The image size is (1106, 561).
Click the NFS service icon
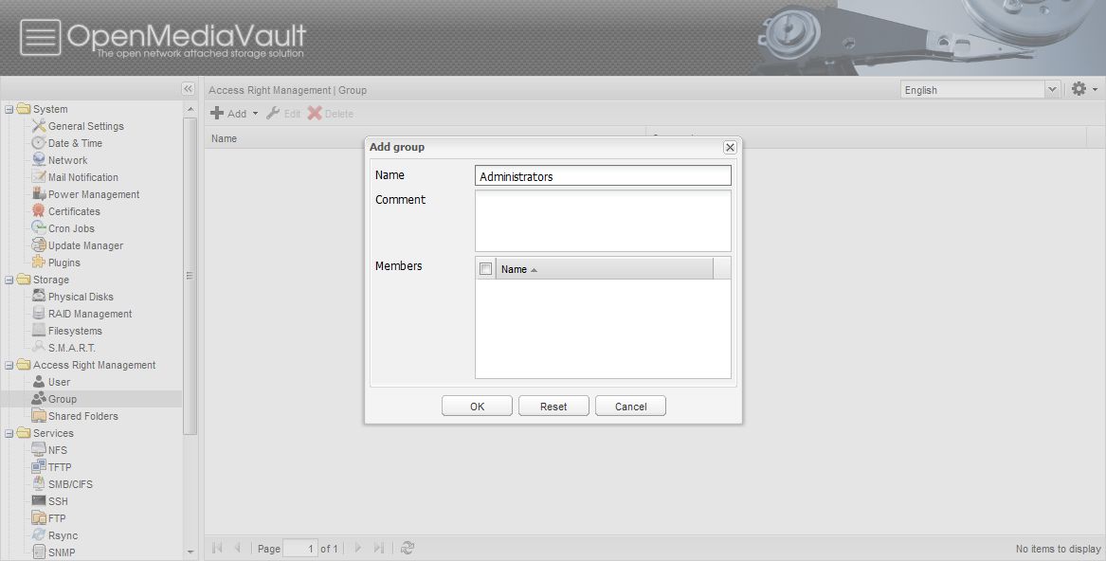39,449
